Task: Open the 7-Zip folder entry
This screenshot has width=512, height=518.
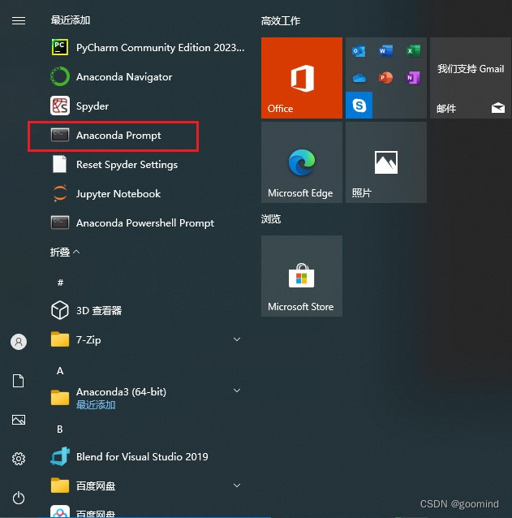Action: 145,339
